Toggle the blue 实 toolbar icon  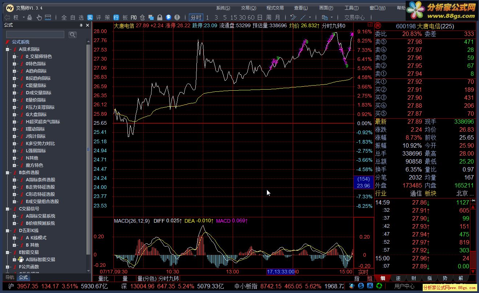[x=90, y=17]
